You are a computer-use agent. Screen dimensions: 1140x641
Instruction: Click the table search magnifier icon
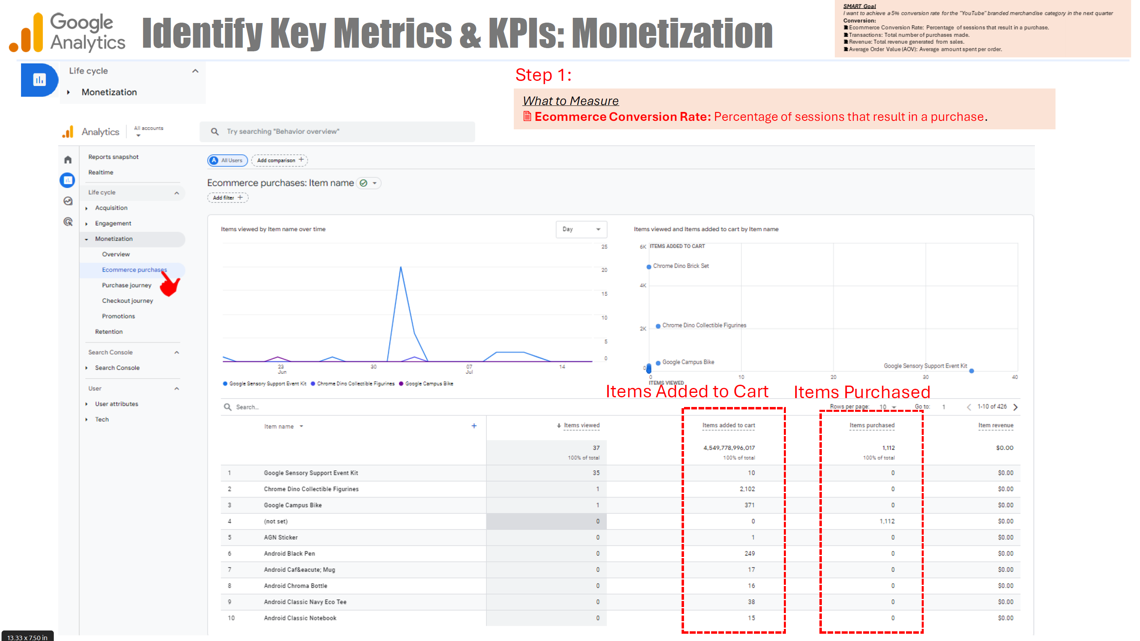(228, 407)
